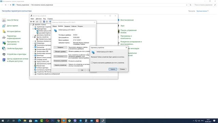Check 'Удалить программы драйверов для этого устройства'
The width and height of the screenshot is (218, 123).
[92, 63]
